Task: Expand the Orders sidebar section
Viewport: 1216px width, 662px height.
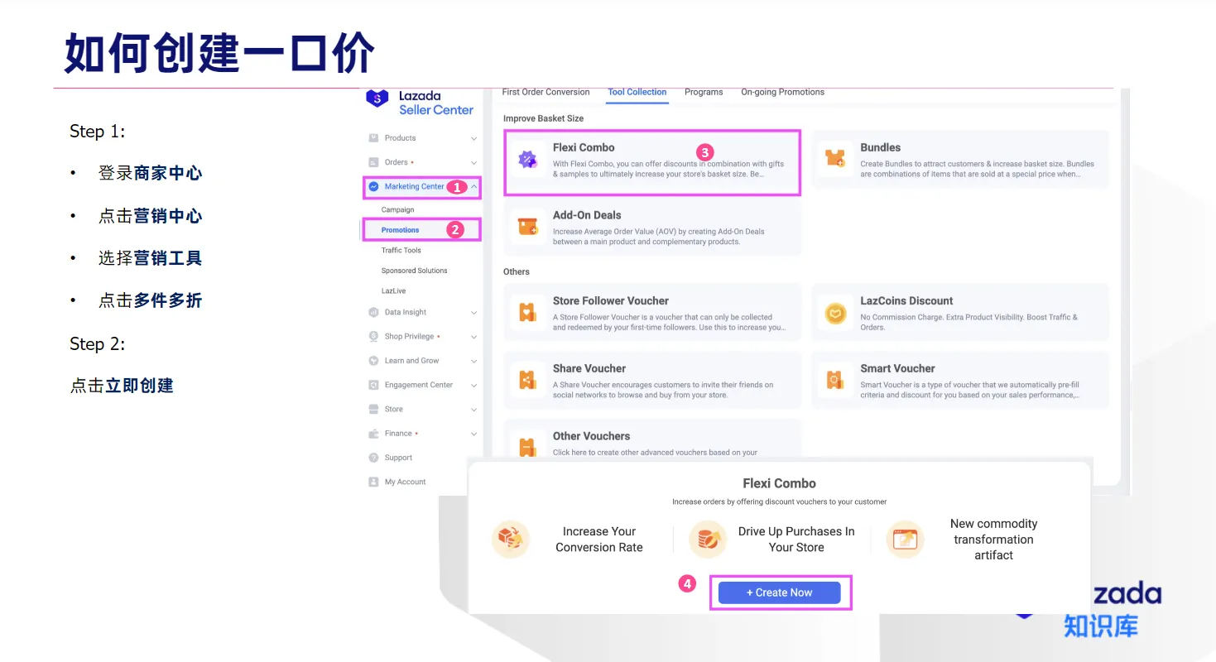Action: click(421, 162)
